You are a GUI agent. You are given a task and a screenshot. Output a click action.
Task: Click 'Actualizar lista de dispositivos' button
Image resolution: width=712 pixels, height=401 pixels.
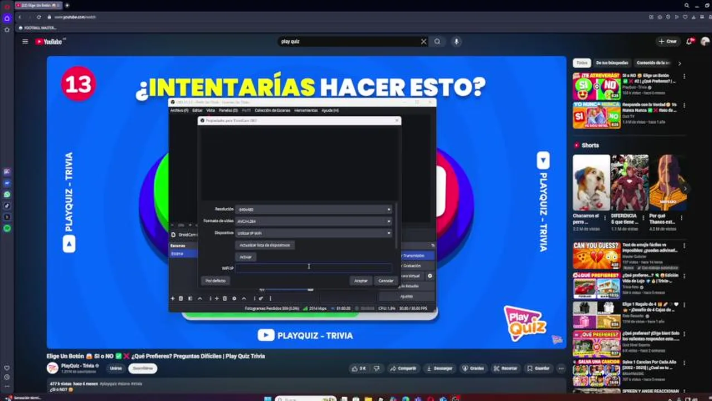click(265, 245)
